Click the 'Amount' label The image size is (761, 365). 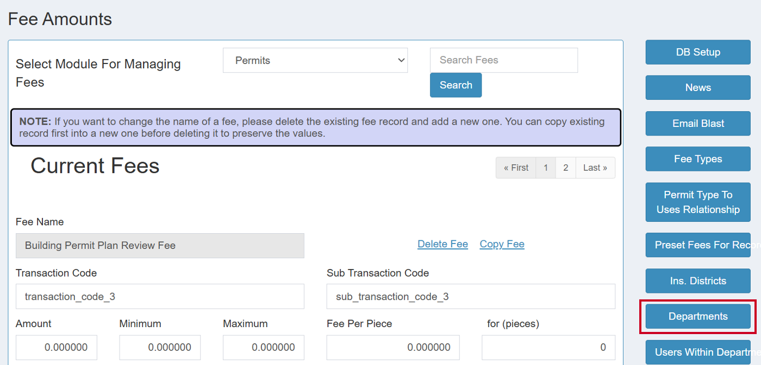34,324
